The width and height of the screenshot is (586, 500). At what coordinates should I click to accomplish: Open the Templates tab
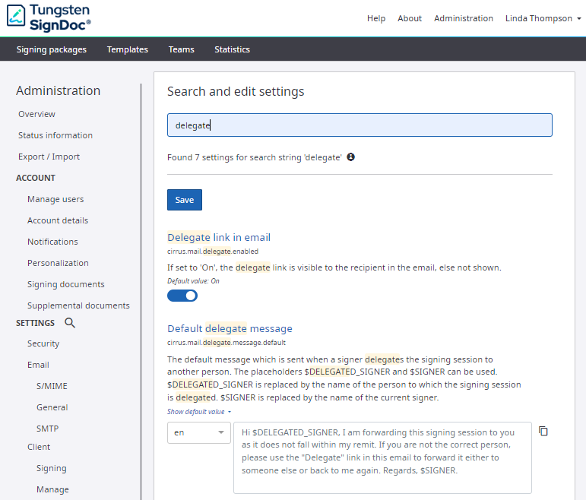pyautogui.click(x=128, y=49)
